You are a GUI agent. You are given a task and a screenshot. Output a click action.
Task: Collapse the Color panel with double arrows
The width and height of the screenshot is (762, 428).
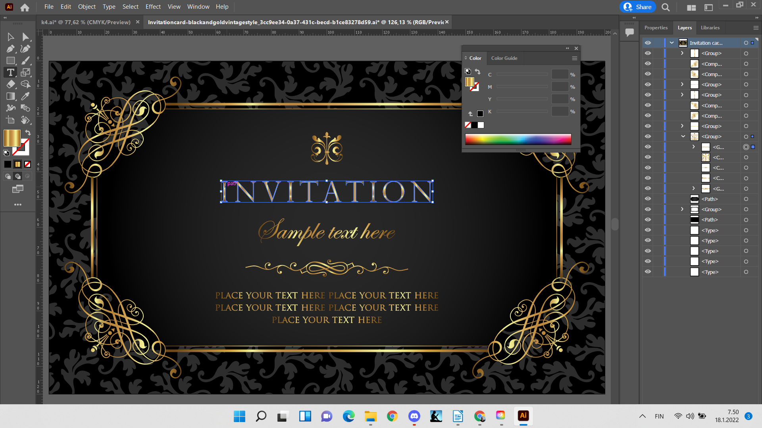568,48
